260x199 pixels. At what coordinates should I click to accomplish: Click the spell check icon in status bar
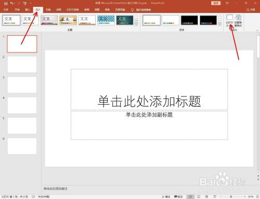pos(33,197)
